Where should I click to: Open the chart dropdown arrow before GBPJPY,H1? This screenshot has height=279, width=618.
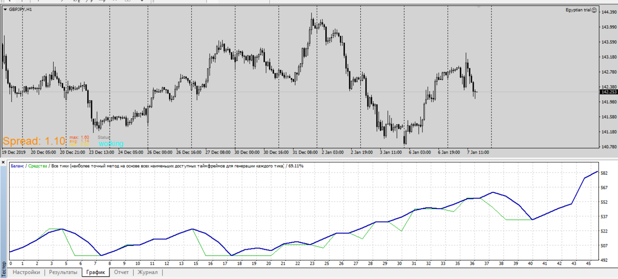[5, 10]
